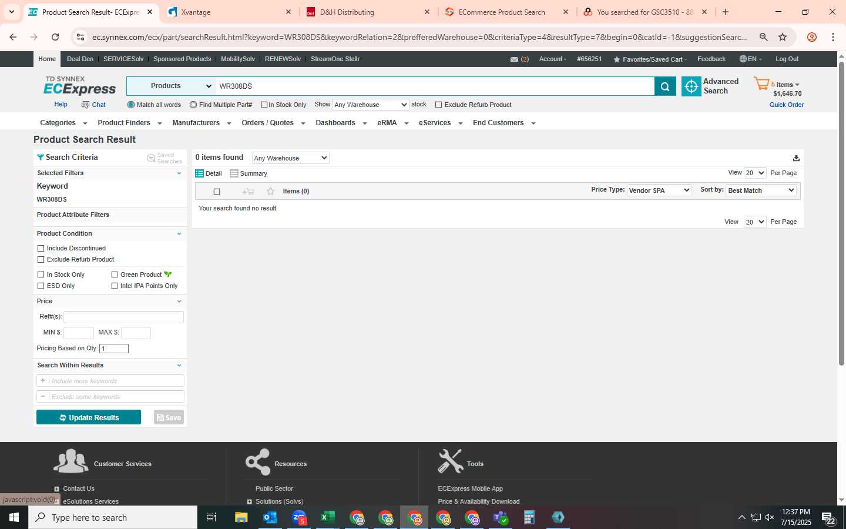Click Quick Order link
This screenshot has height=529, width=846.
pyautogui.click(x=787, y=105)
